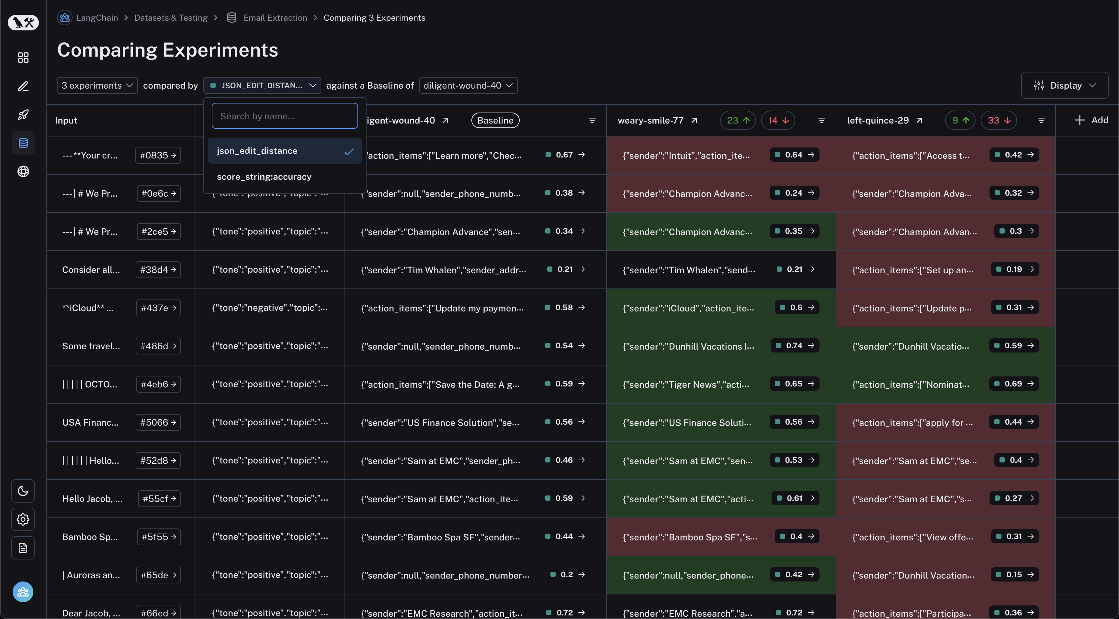Screen dimensions: 1119x619
Task: Open the rocket deployments icon
Action: (23, 114)
